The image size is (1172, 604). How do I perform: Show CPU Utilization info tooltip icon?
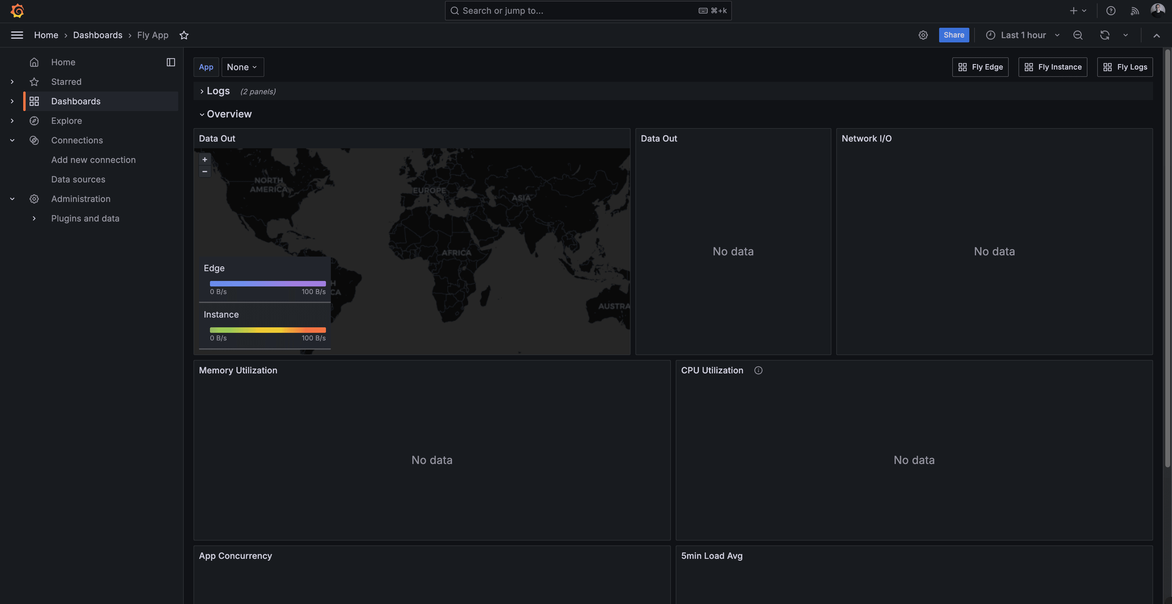(x=758, y=370)
